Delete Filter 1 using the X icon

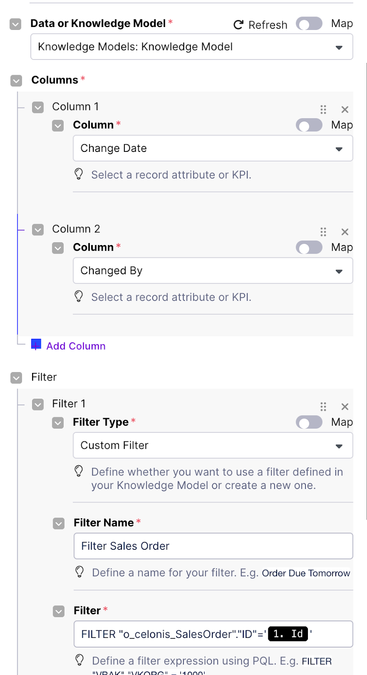pyautogui.click(x=345, y=407)
